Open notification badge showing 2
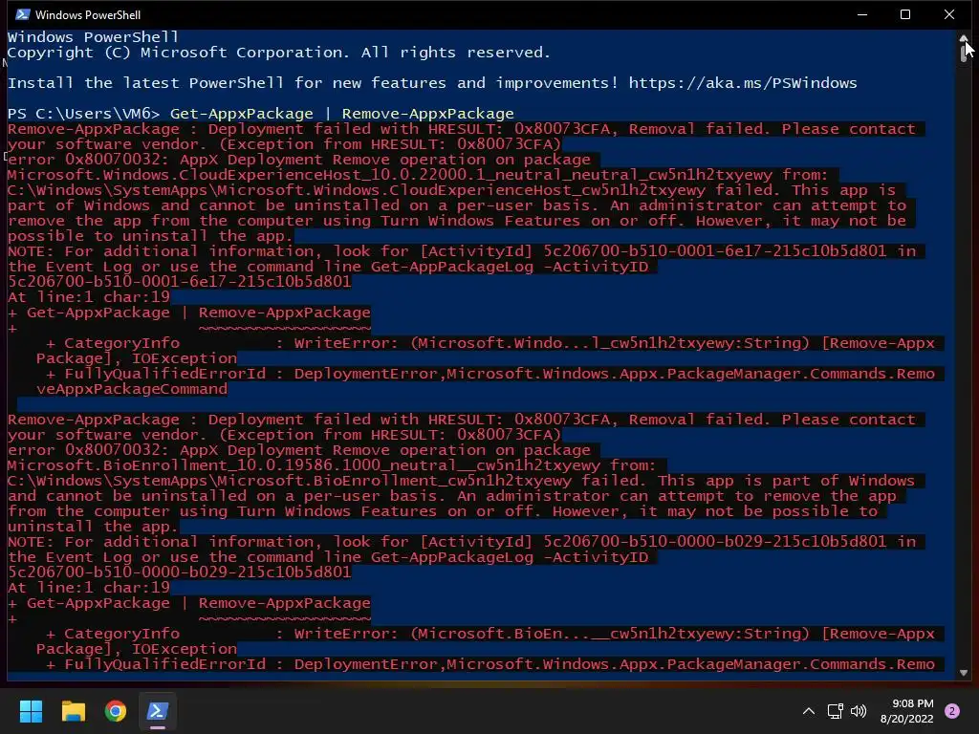The image size is (979, 734). pyautogui.click(x=952, y=711)
